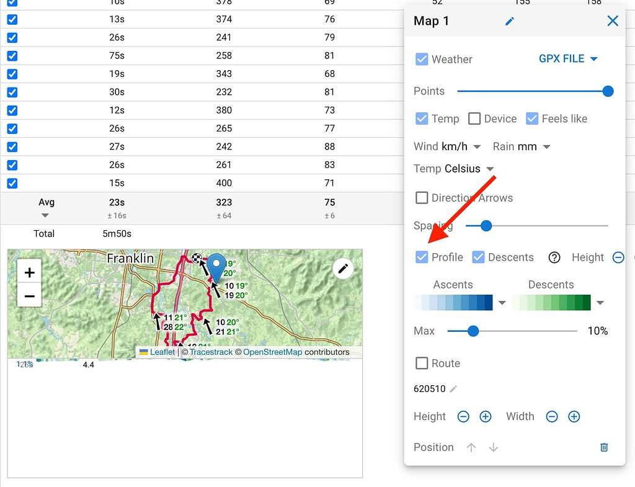This screenshot has height=487, width=635.
Task: Disable the Profile checkbox
Action: pyautogui.click(x=422, y=257)
